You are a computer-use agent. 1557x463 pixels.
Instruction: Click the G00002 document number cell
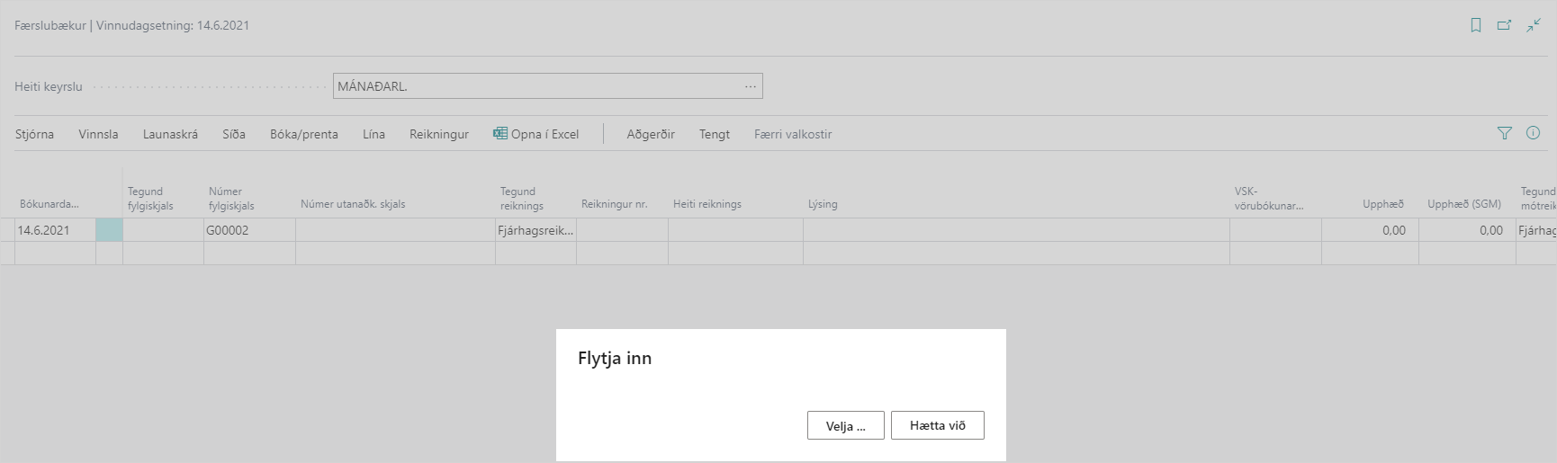click(x=248, y=230)
